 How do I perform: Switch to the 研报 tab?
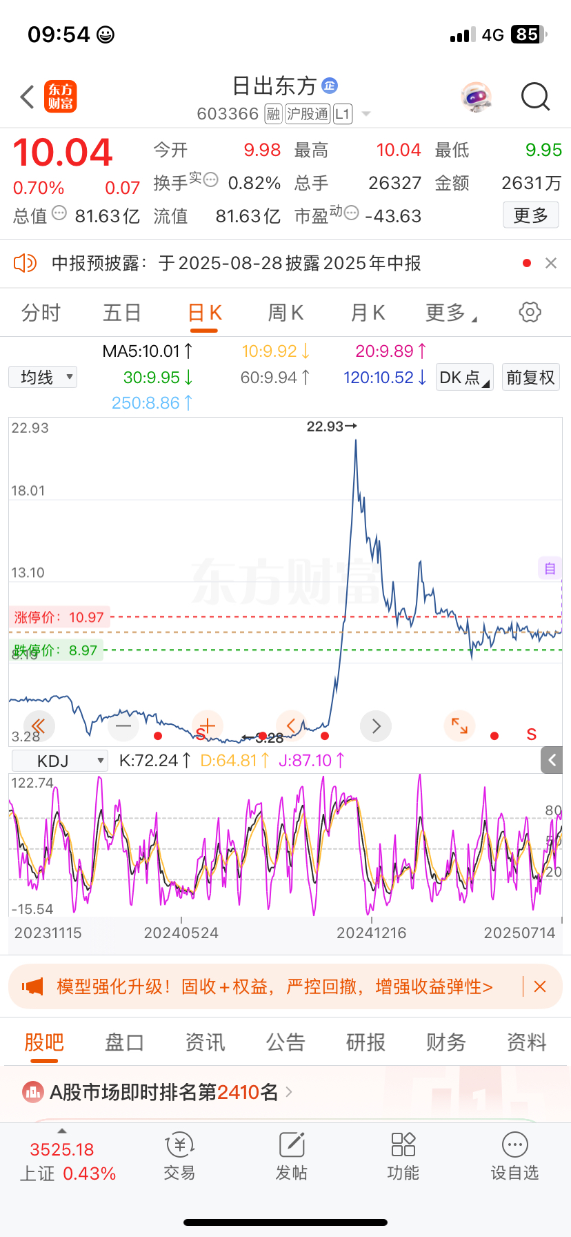365,1042
